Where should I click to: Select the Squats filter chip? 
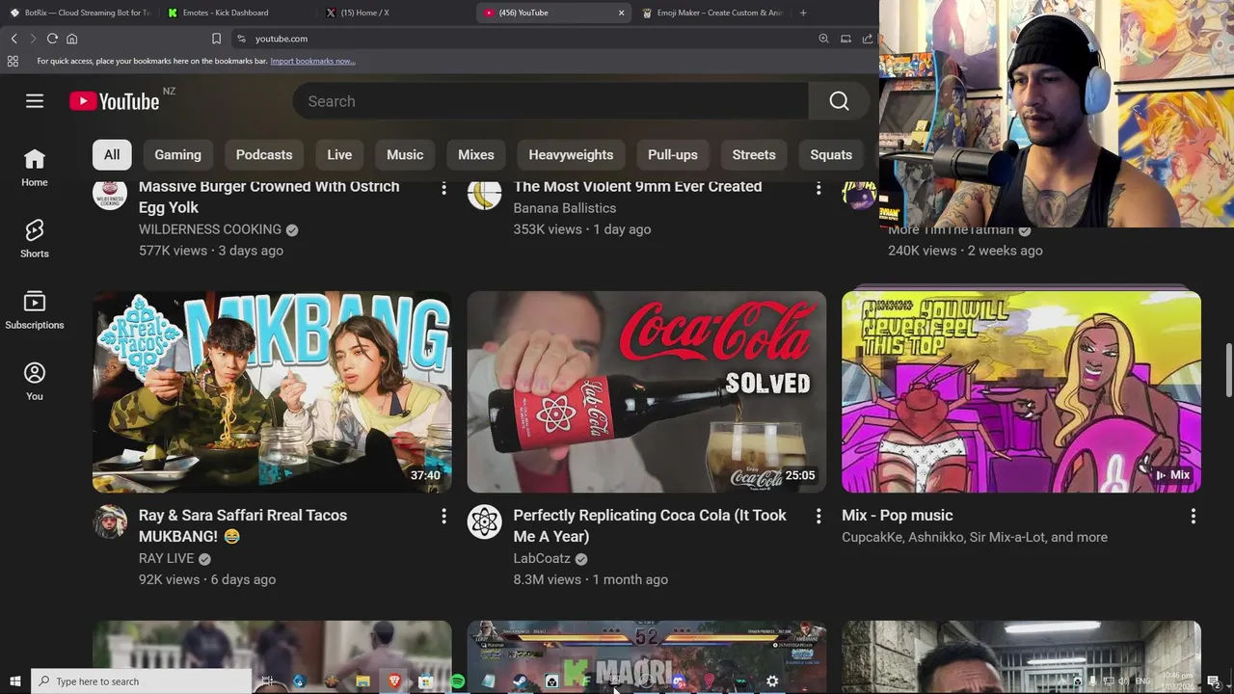831,154
